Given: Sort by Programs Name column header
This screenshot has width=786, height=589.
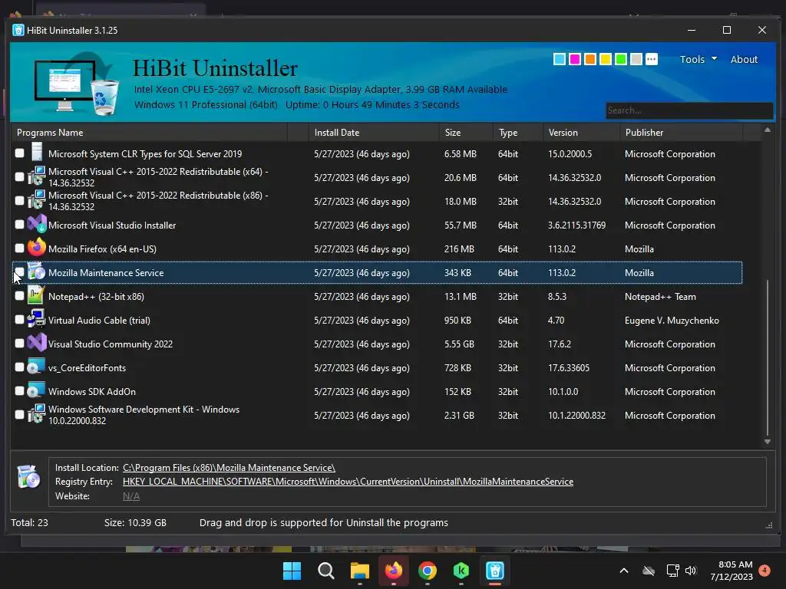Looking at the screenshot, I should [150, 132].
